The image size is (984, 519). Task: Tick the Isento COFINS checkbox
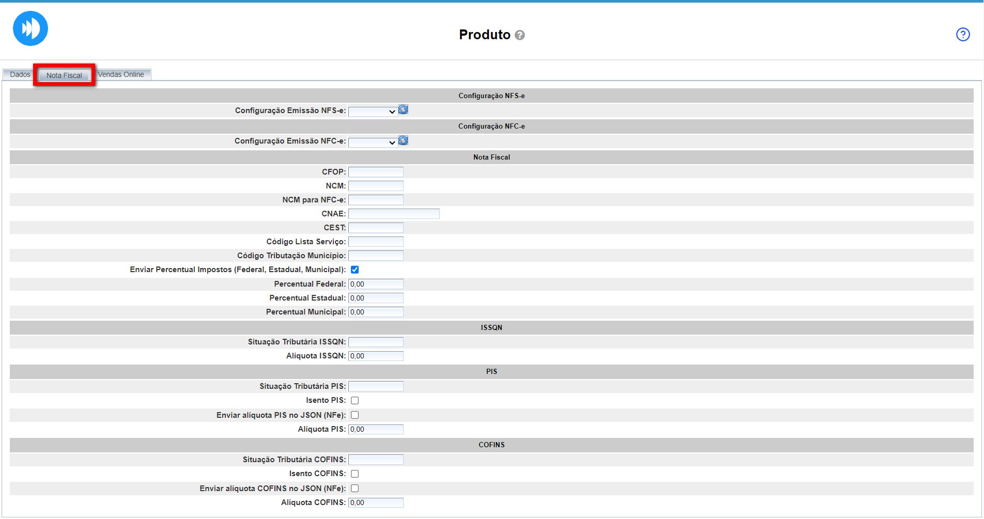click(x=355, y=474)
